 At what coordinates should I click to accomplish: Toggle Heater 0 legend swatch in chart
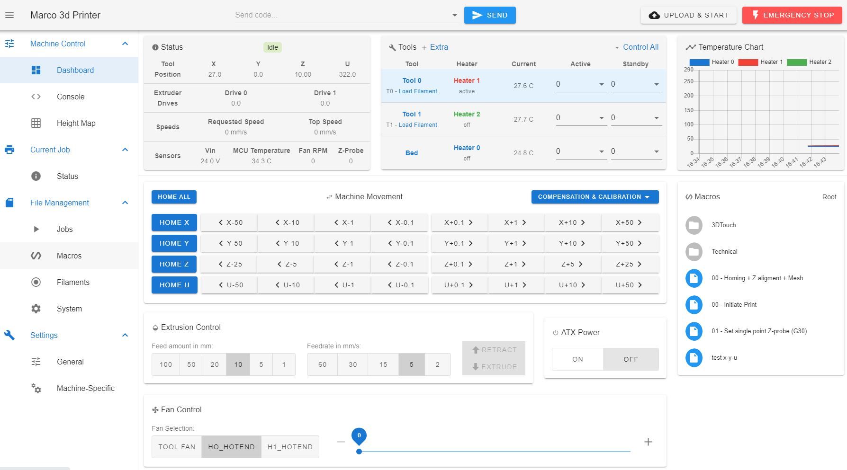699,62
